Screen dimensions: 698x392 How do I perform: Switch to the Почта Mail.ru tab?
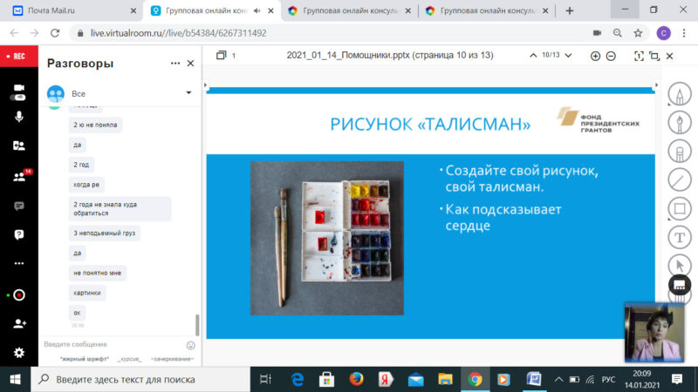tap(74, 10)
